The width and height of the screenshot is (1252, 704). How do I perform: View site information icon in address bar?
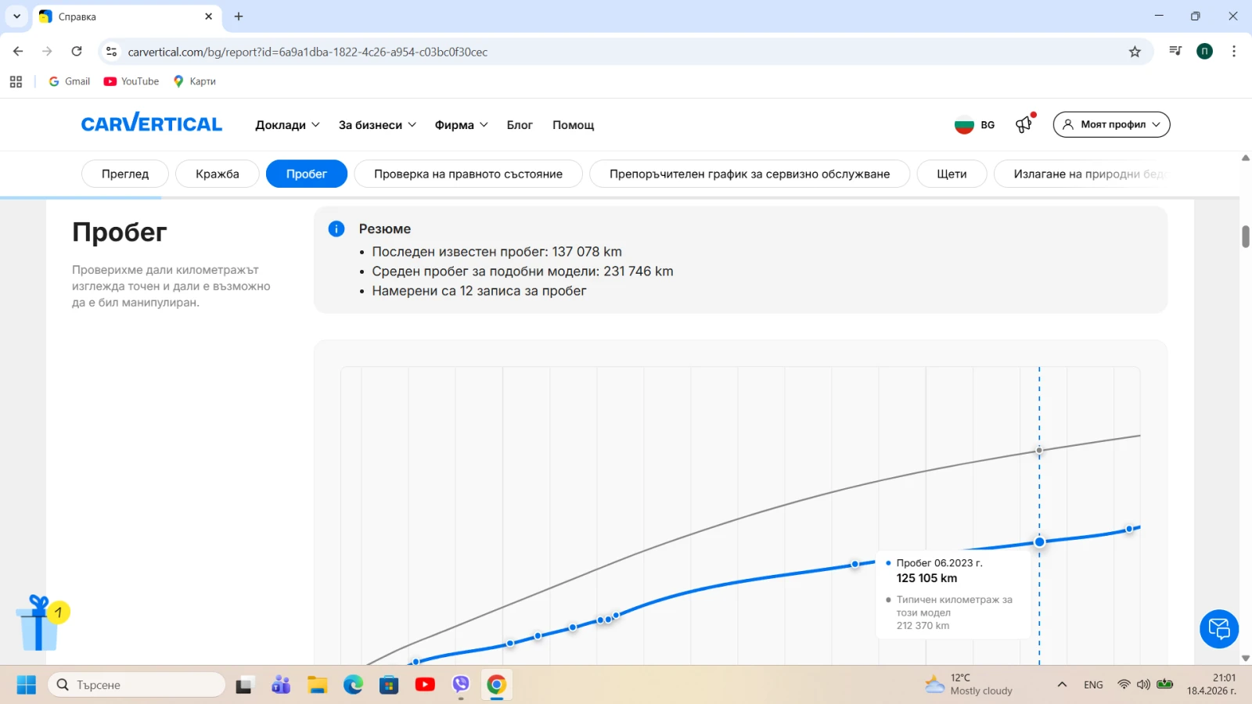[112, 52]
